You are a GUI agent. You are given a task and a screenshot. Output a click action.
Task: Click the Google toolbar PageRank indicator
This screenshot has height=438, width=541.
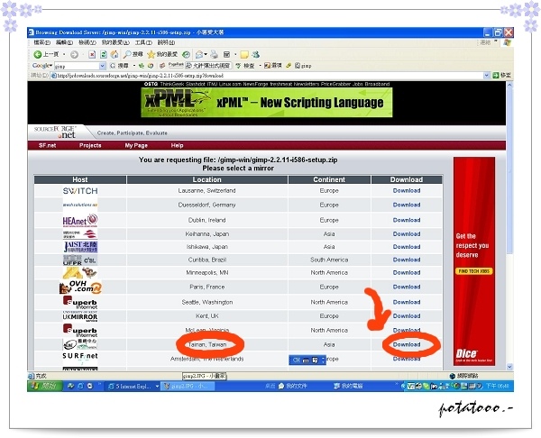[175, 65]
